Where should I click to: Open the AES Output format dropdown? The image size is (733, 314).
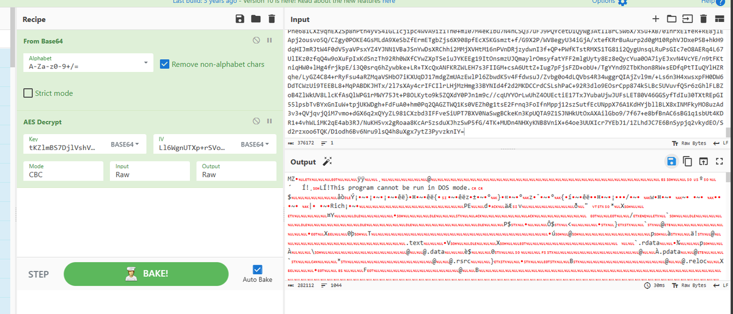(x=236, y=170)
